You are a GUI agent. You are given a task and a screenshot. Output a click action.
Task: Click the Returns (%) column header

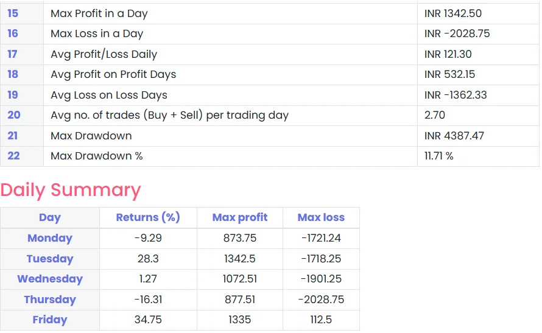pos(148,217)
